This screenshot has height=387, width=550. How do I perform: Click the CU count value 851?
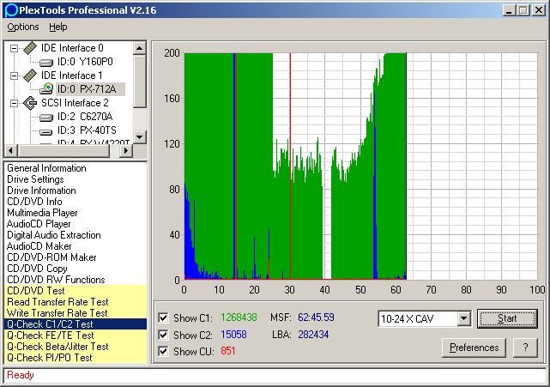click(227, 351)
